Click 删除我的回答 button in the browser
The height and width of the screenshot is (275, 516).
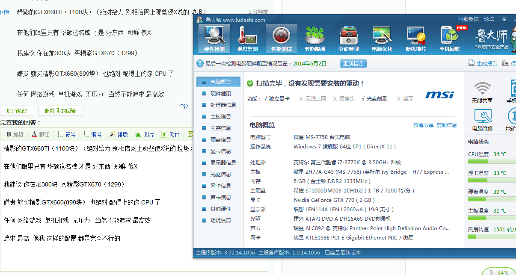pyautogui.click(x=60, y=111)
